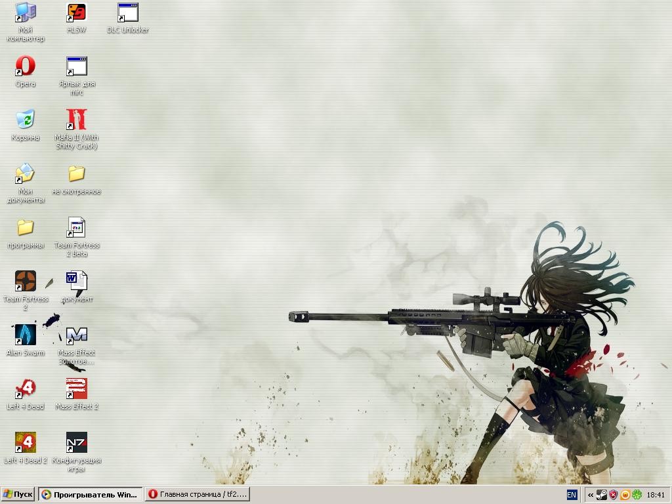Viewport: 672px width, 504px height.
Task: Switch to Проигрыватель Windows Media taskbar button
Action: (x=90, y=495)
